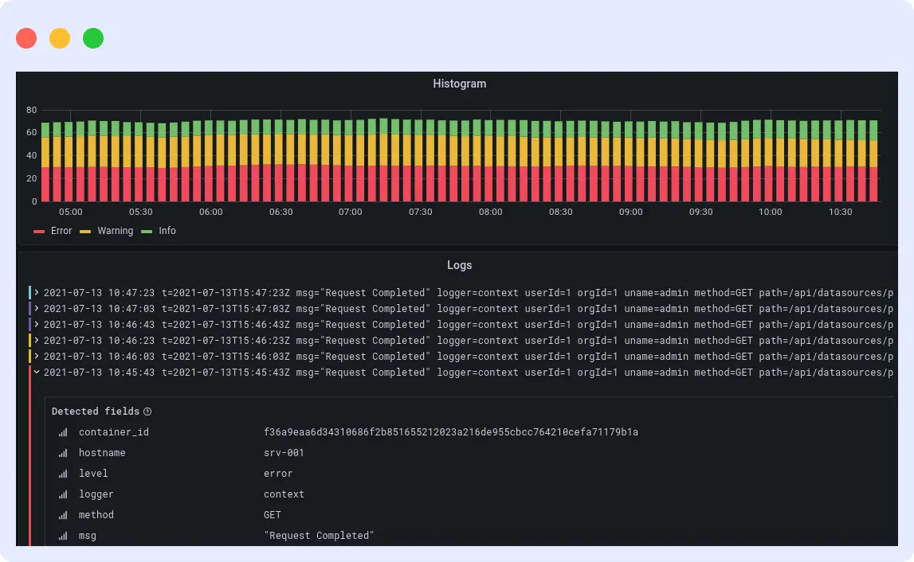Click the yellow window minimize button
This screenshot has width=914, height=562.
pos(60,38)
